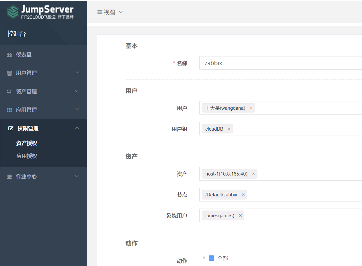The width and height of the screenshot is (362, 266).
Task: Remove the host-1(10.8.165.40) asset tag
Action: (x=253, y=174)
